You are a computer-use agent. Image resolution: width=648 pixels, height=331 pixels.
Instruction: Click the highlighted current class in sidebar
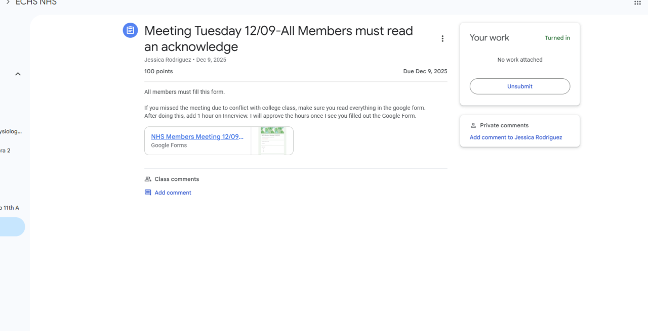[x=12, y=227]
